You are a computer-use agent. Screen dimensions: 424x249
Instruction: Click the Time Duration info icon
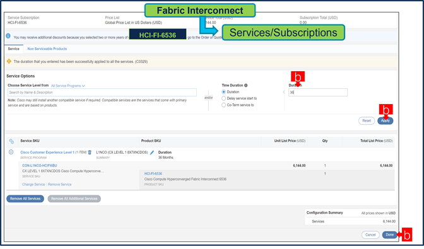[246, 85]
